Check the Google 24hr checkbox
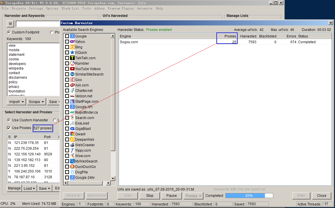 (67, 177)
